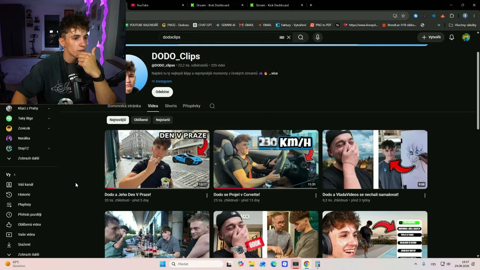Open YouTube notifications bell
Viewport: 480px width, 270px height.
point(451,37)
